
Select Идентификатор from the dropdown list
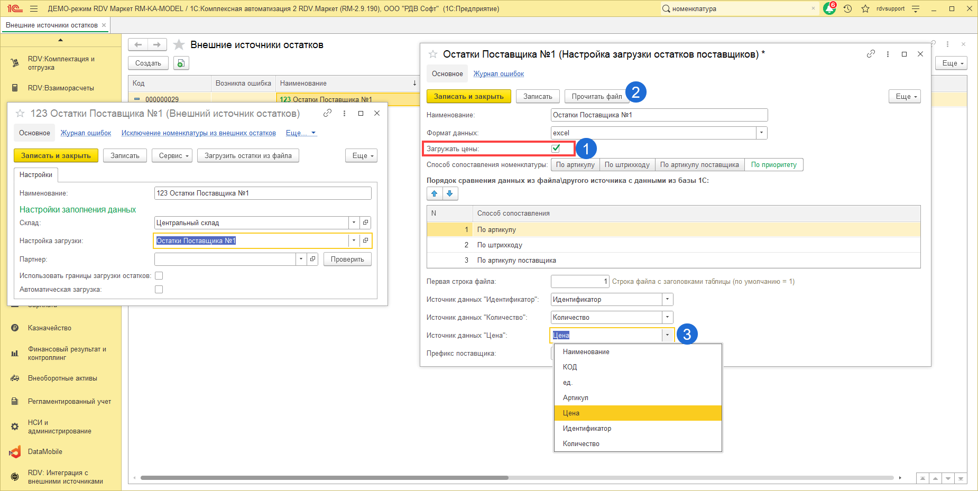coord(587,428)
